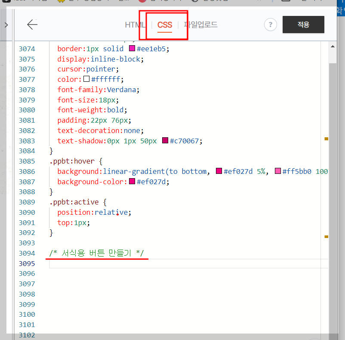
Task: Select the CSS tab
Action: point(165,25)
